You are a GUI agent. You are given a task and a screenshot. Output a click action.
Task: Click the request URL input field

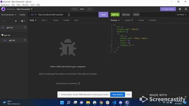pyautogui.click(x=68, y=15)
